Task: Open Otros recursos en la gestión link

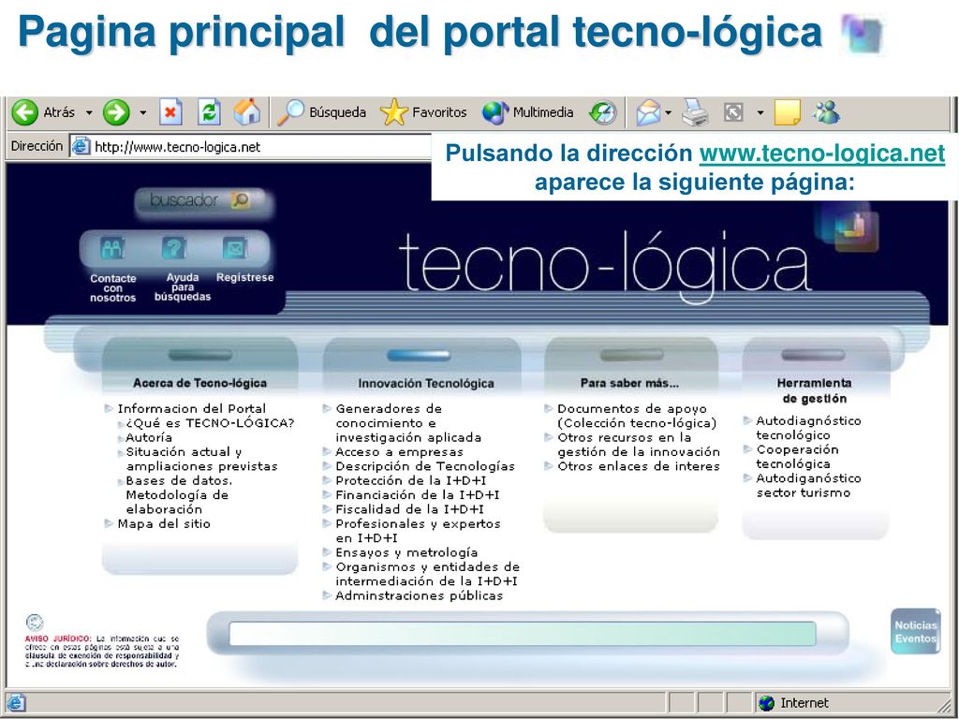Action: (639, 445)
